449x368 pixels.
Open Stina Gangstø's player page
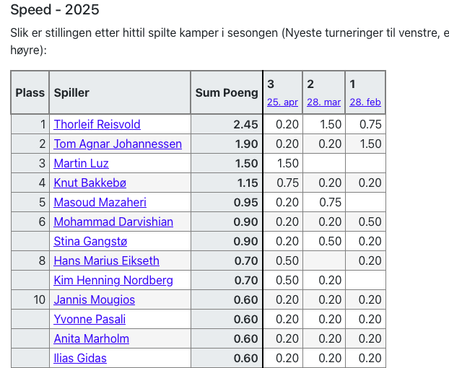90,241
